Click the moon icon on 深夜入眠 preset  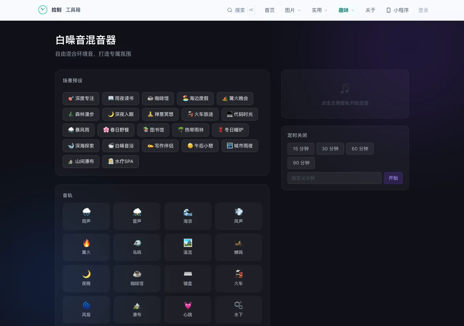pos(111,114)
